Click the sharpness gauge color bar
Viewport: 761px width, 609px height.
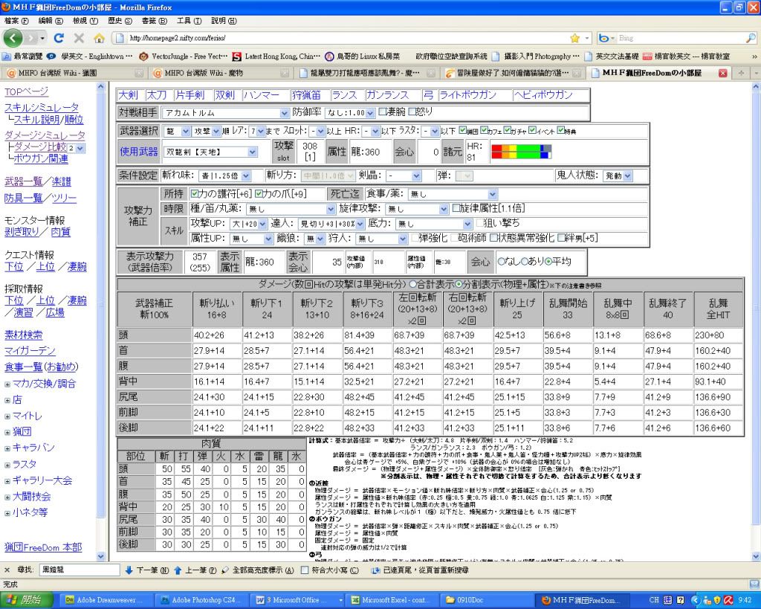coord(521,152)
